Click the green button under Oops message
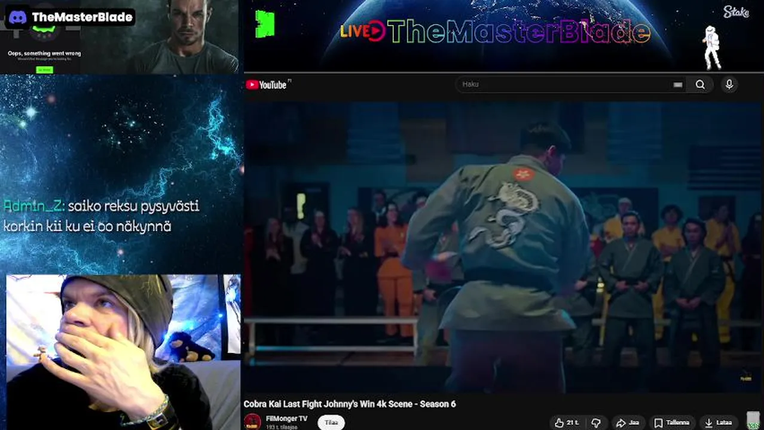 (44, 70)
